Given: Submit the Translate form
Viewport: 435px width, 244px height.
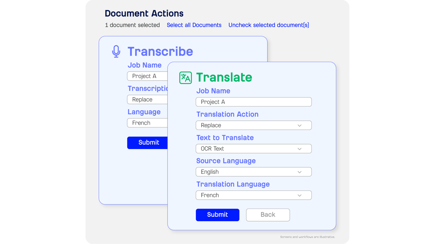Looking at the screenshot, I should click(x=217, y=215).
